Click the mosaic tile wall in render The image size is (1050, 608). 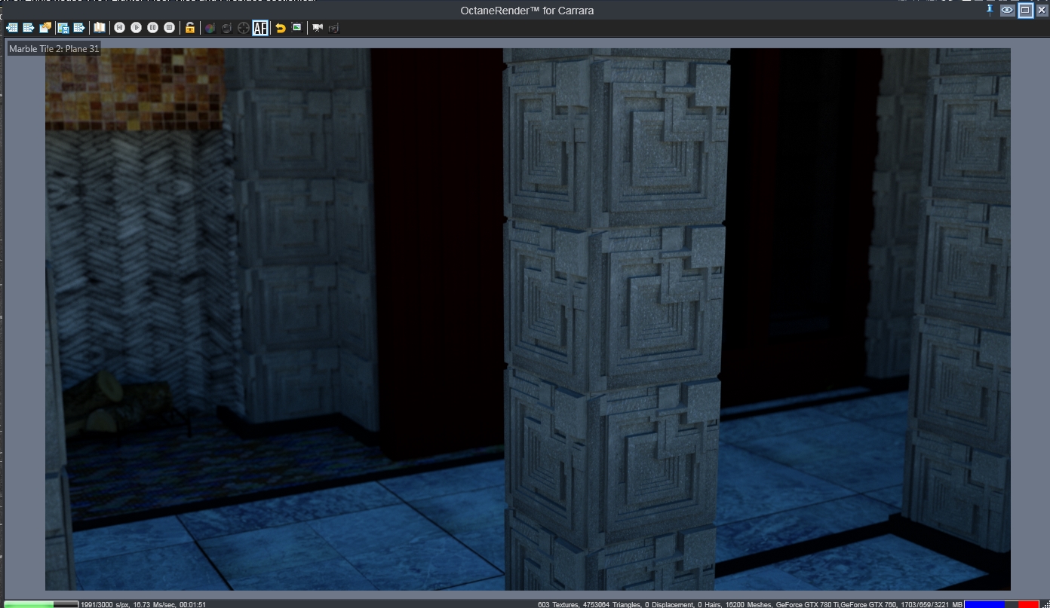[134, 88]
